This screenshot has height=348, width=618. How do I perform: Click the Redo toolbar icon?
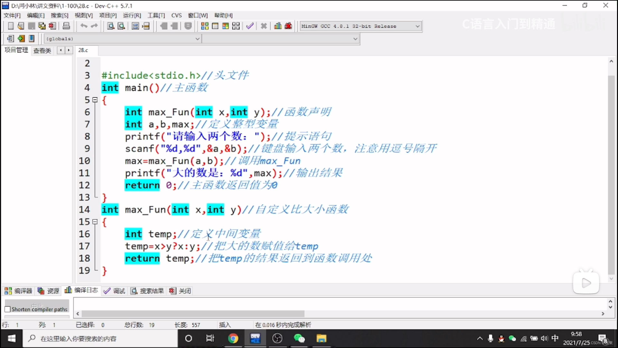[x=94, y=26]
